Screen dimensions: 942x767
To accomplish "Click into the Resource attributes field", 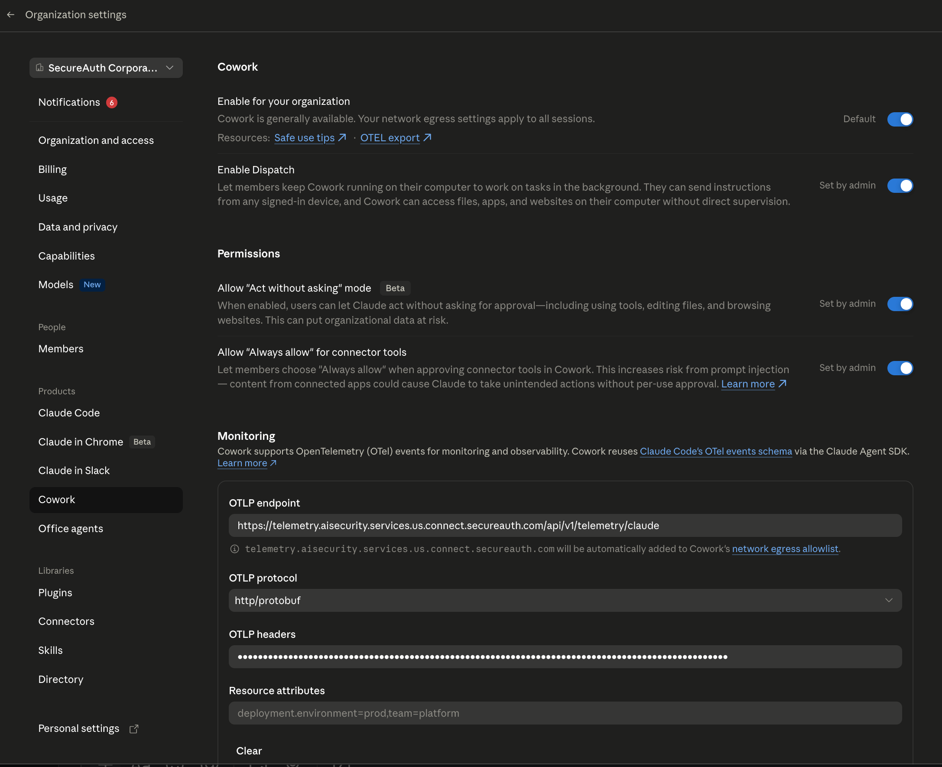I will (565, 713).
